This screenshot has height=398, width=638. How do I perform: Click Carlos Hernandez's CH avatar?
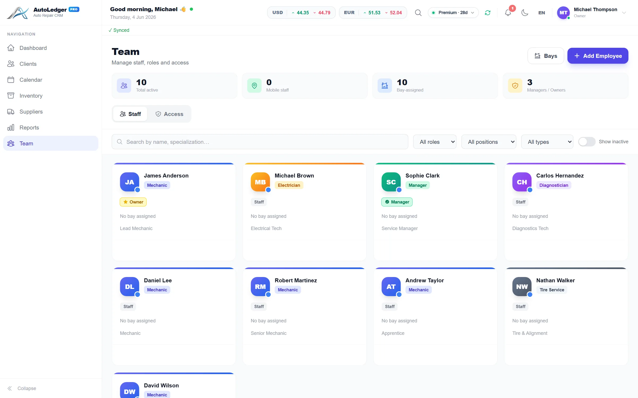[x=522, y=182]
